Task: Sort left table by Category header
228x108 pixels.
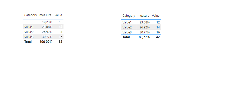Action: pyautogui.click(x=30, y=15)
